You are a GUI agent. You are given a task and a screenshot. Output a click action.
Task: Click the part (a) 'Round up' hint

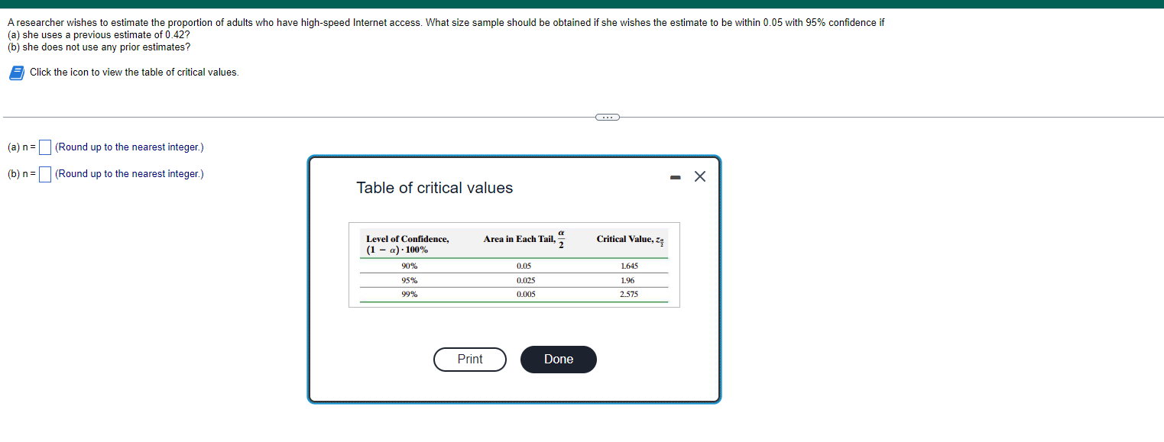(x=129, y=147)
